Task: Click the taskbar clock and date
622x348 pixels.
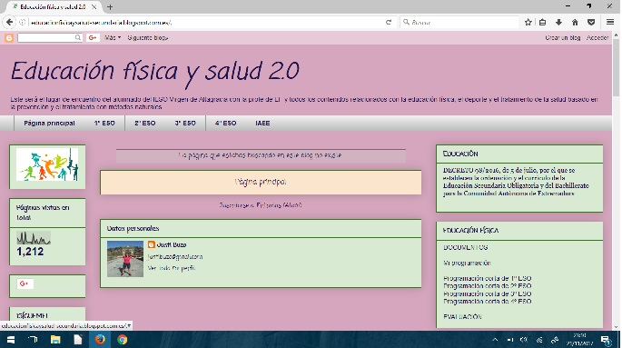Action: pos(580,340)
